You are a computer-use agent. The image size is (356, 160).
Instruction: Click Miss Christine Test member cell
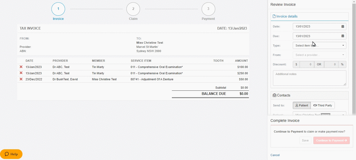coord(104,79)
